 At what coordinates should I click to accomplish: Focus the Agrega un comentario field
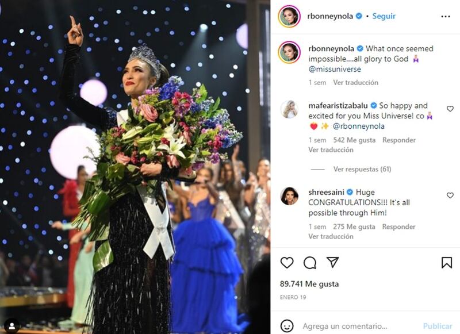pyautogui.click(x=344, y=326)
